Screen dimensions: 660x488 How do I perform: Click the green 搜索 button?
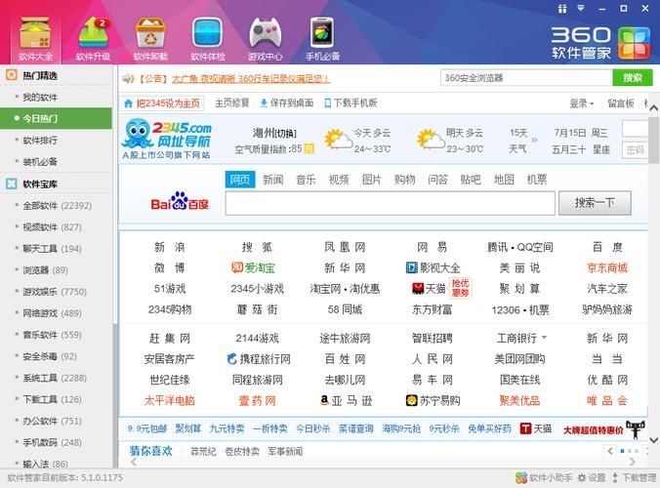coord(633,78)
